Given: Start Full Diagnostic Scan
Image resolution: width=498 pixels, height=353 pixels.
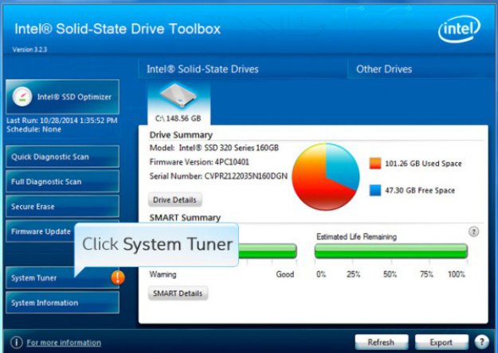Looking at the screenshot, I should (61, 182).
